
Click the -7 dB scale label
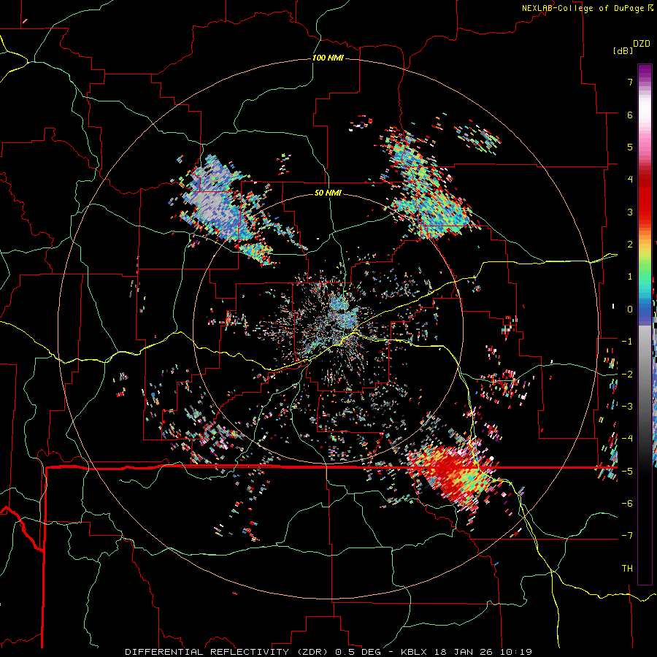click(627, 536)
